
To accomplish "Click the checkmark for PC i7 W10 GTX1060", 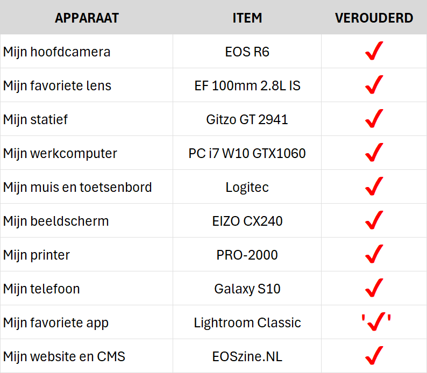I will coord(374,153).
